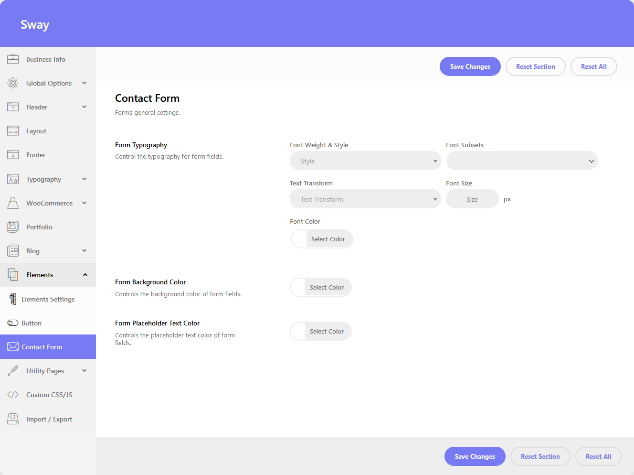The width and height of the screenshot is (634, 475).
Task: Click the Button toggle icon in sidebar
Action: point(13,323)
